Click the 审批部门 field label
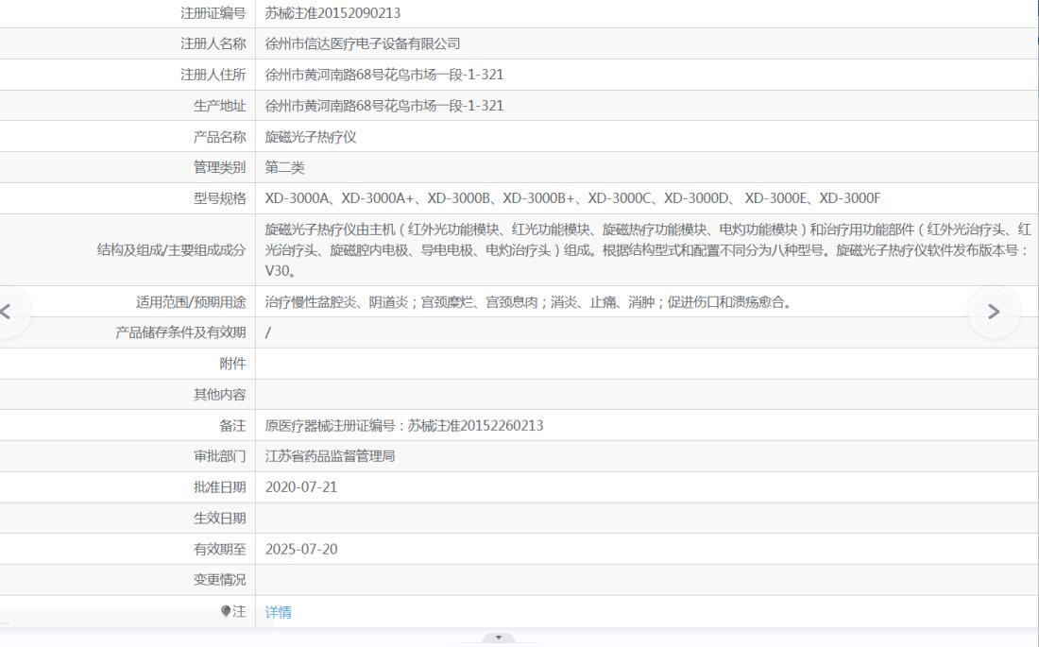The height and width of the screenshot is (647, 1039). (x=219, y=456)
